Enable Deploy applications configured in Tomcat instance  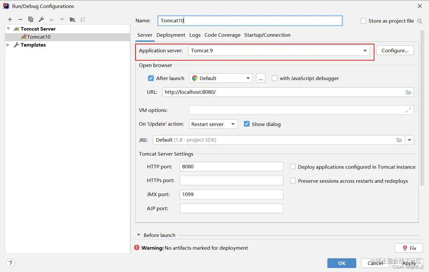point(293,166)
